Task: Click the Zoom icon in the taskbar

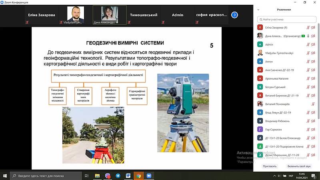Action: point(149,176)
